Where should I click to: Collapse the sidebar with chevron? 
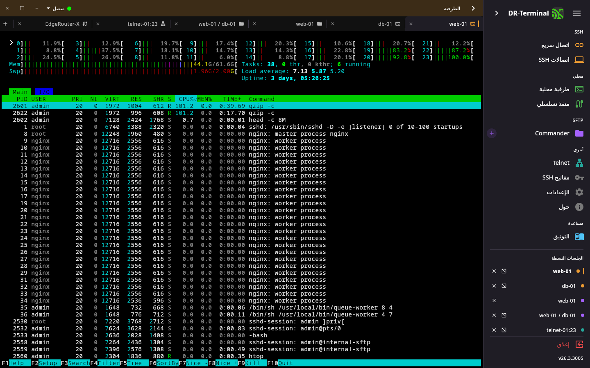pos(497,13)
